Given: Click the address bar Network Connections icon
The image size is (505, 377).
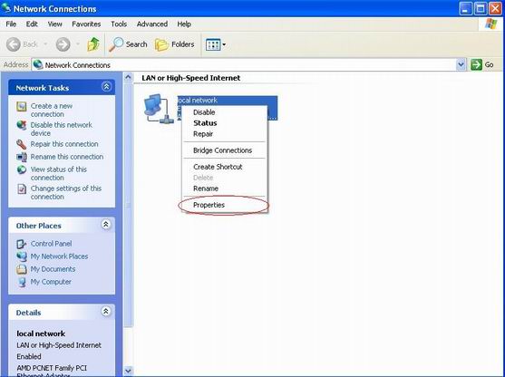Looking at the screenshot, I should [38, 64].
